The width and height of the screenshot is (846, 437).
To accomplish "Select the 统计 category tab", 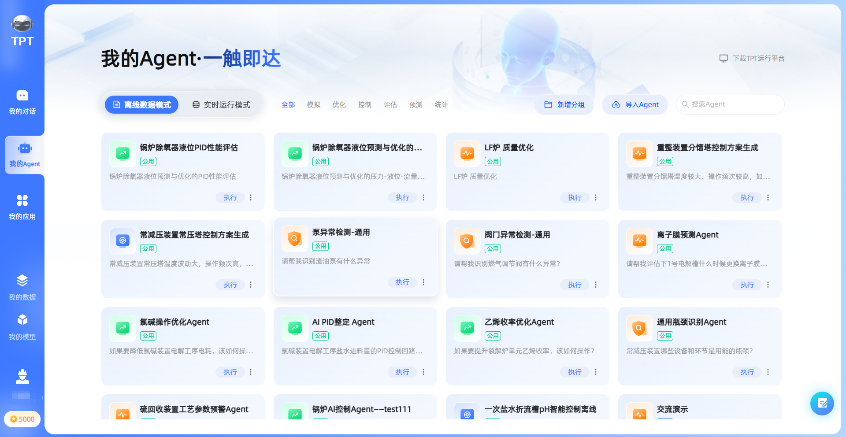I will click(441, 104).
